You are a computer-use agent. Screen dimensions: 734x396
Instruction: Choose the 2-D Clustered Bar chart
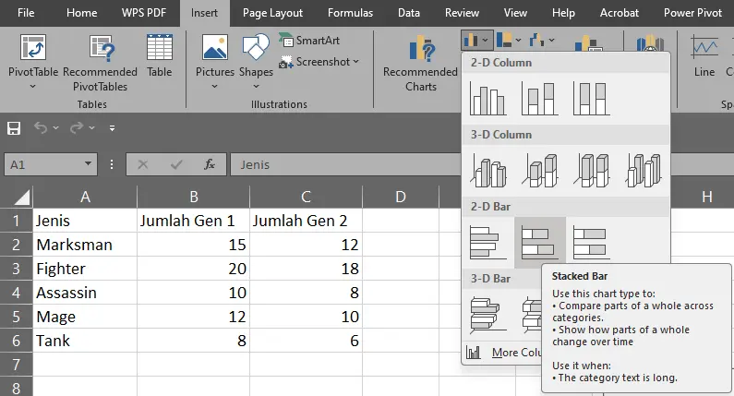487,243
